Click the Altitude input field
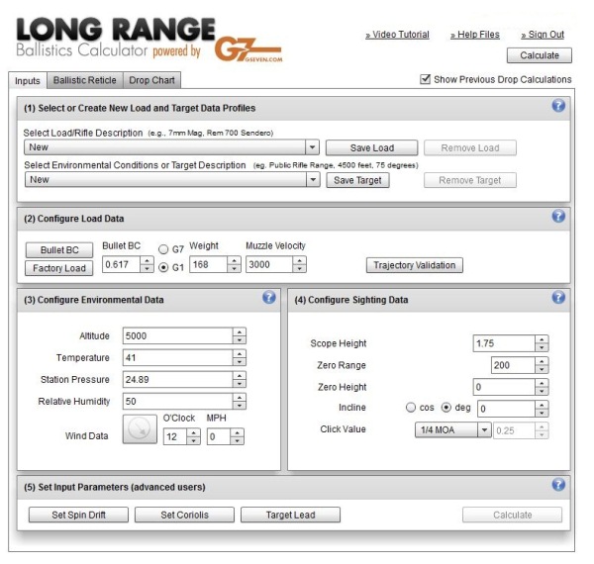This screenshot has width=594, height=564. pos(177,335)
